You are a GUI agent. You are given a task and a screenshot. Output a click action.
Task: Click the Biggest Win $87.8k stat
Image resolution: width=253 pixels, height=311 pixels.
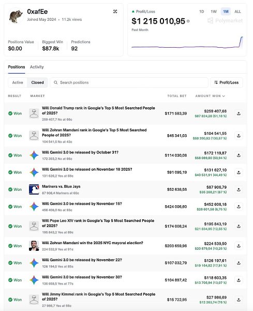click(52, 46)
